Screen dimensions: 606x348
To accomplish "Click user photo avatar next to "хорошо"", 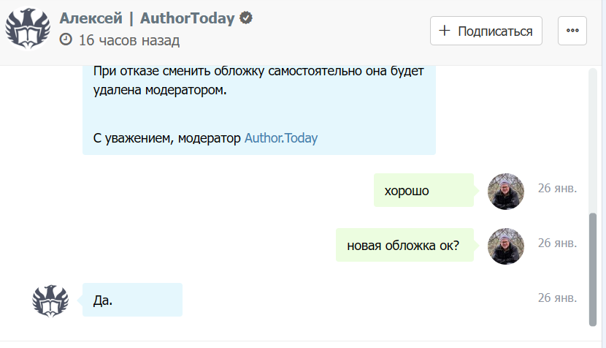I will pos(506,192).
